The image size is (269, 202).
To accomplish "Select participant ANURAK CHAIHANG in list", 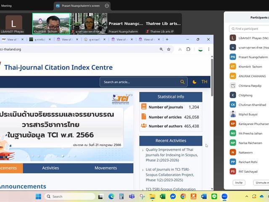I will pyautogui.click(x=249, y=76).
